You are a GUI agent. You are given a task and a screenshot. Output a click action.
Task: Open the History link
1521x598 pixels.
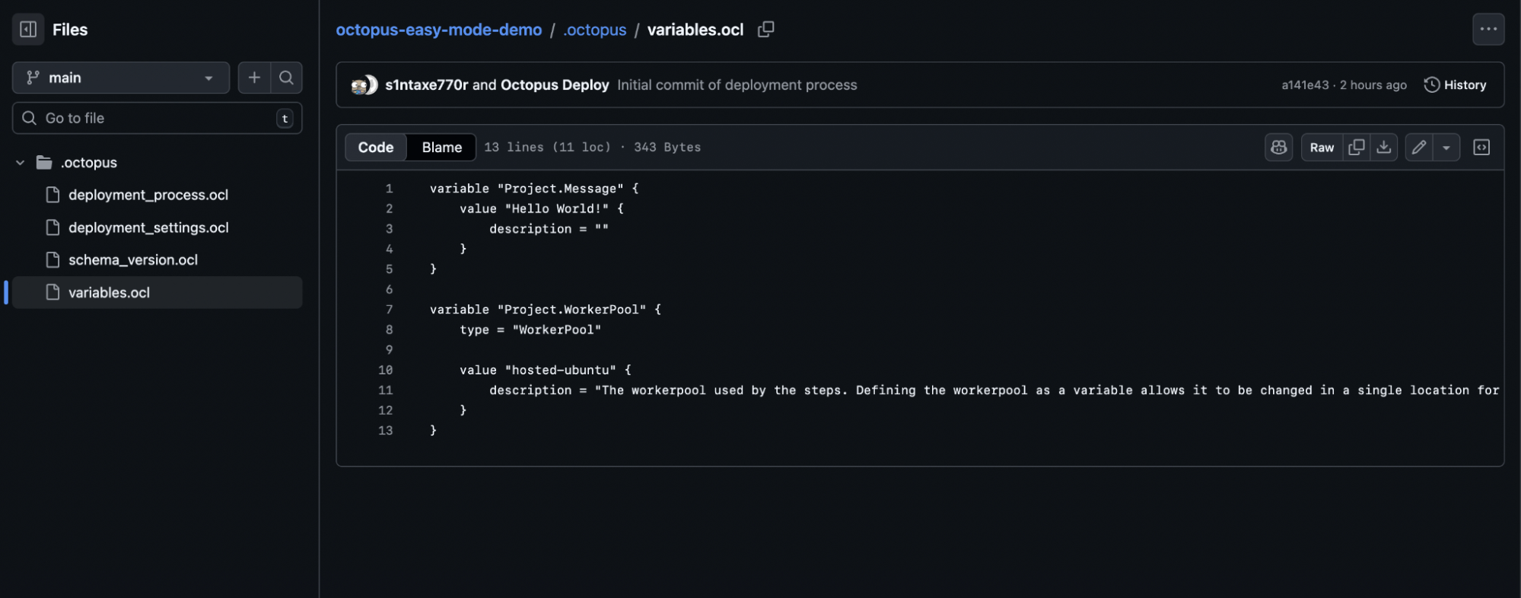(x=1455, y=85)
